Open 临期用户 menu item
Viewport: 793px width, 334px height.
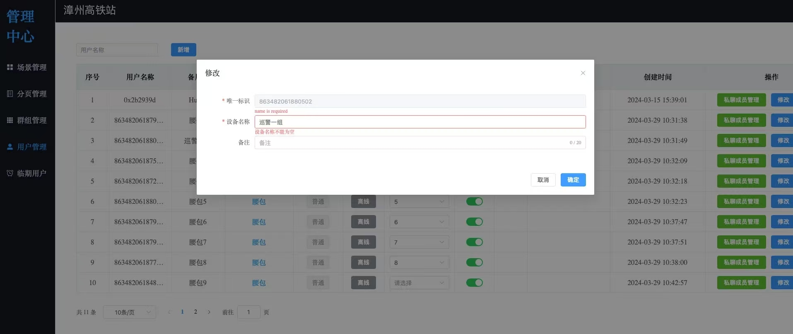tap(27, 173)
